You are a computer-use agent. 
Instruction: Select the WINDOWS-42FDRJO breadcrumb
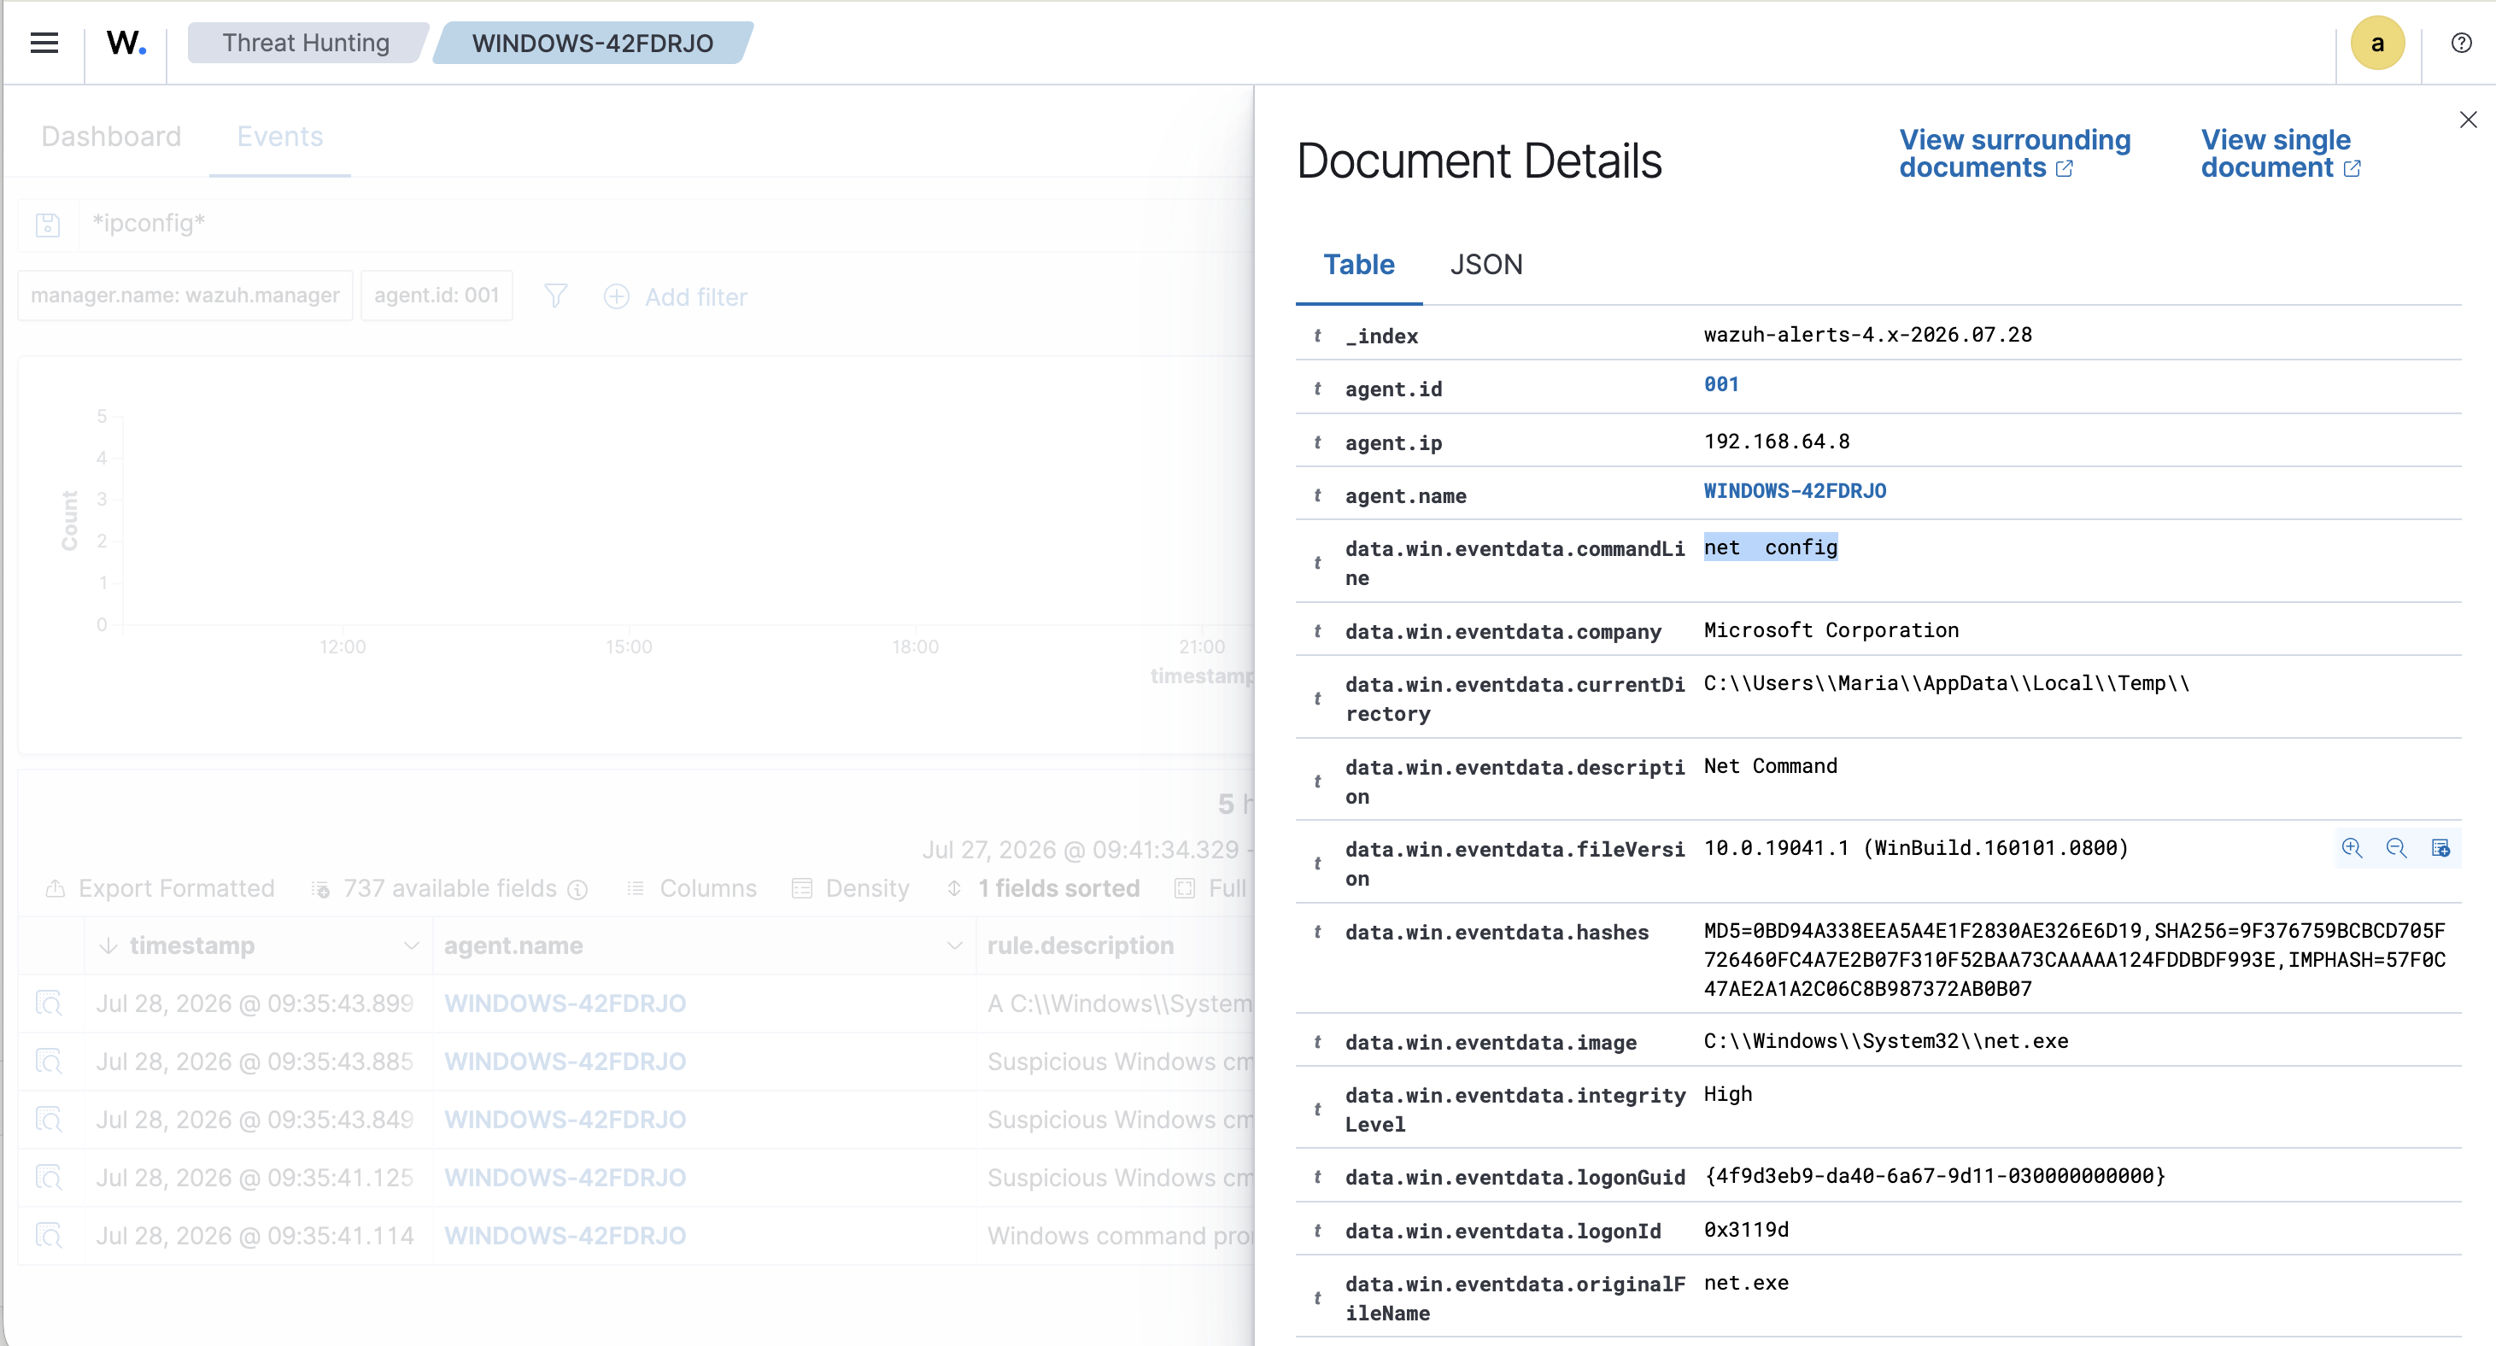click(x=592, y=43)
